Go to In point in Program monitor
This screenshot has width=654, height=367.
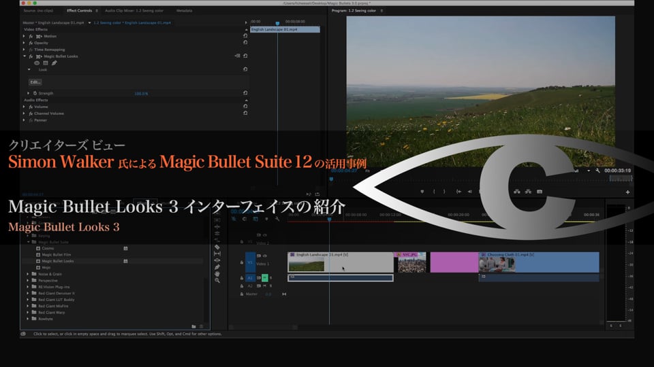click(x=458, y=192)
